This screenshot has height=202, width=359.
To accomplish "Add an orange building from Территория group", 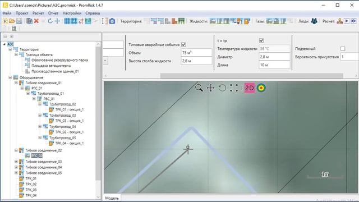I will pos(174,21).
